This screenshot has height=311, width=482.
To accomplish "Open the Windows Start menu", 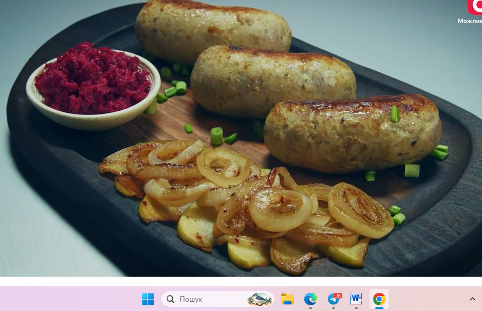I will point(147,299).
